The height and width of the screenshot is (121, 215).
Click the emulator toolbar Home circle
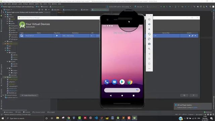[x=149, y=59]
